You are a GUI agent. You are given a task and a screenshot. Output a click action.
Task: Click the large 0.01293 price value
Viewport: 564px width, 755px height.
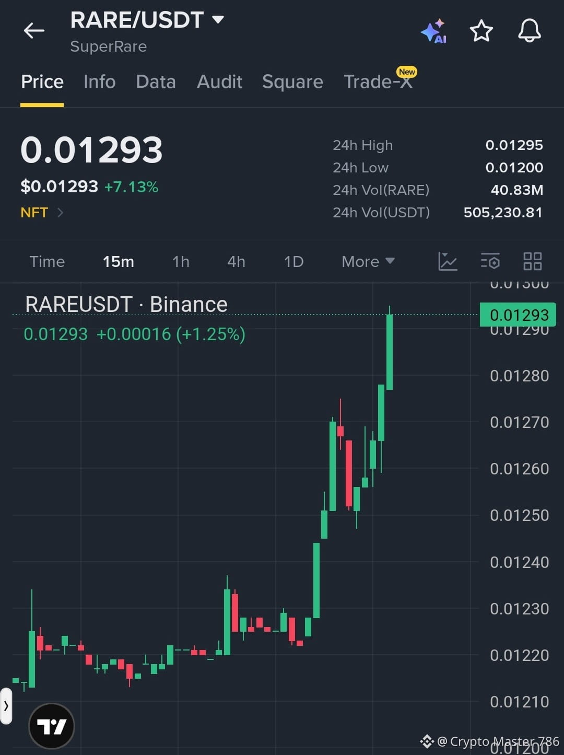click(x=91, y=150)
